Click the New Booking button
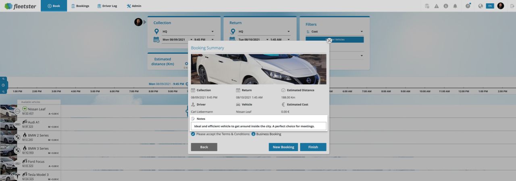The image size is (516, 181). pyautogui.click(x=283, y=147)
